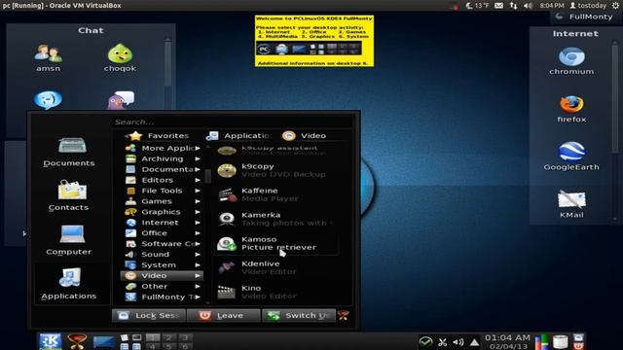The image size is (623, 350).
Task: Open the tostoday user menu
Action: 588,6
